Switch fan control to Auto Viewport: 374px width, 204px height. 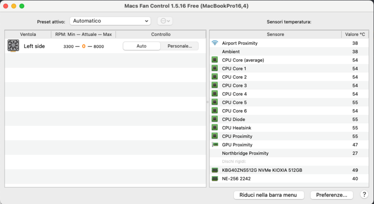coord(141,46)
